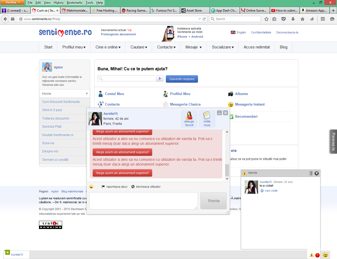Click the vezi vizite link
Screen dimensions: 337x259
[271, 191]
